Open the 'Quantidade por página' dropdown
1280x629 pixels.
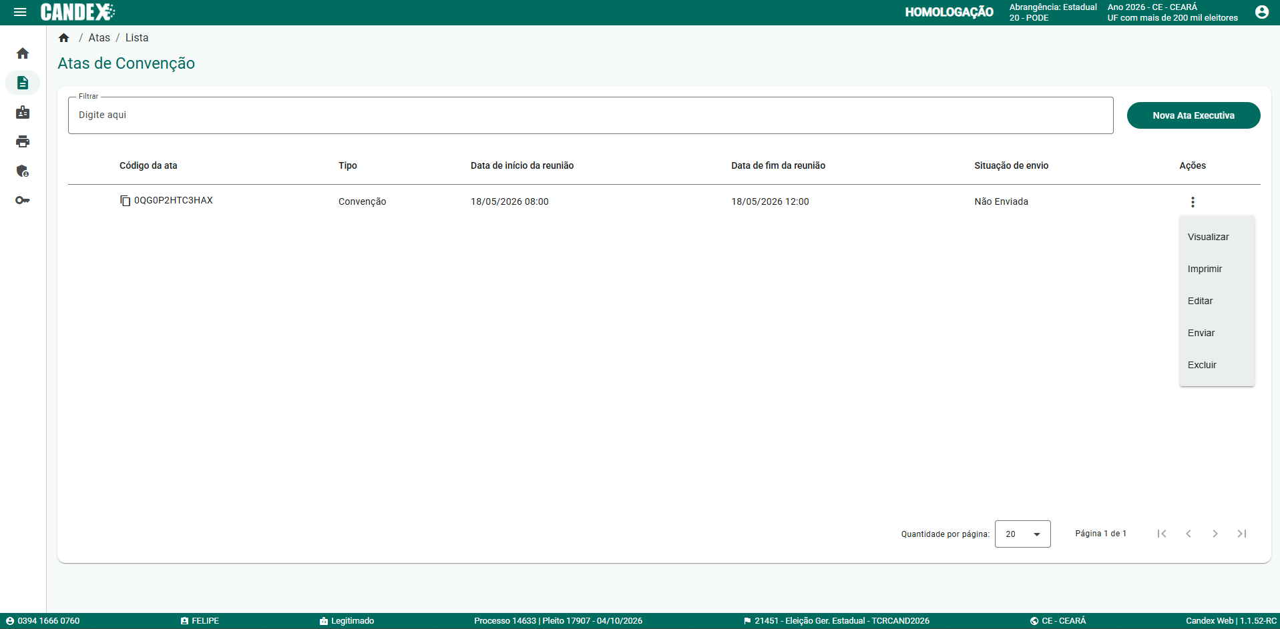pyautogui.click(x=1022, y=534)
